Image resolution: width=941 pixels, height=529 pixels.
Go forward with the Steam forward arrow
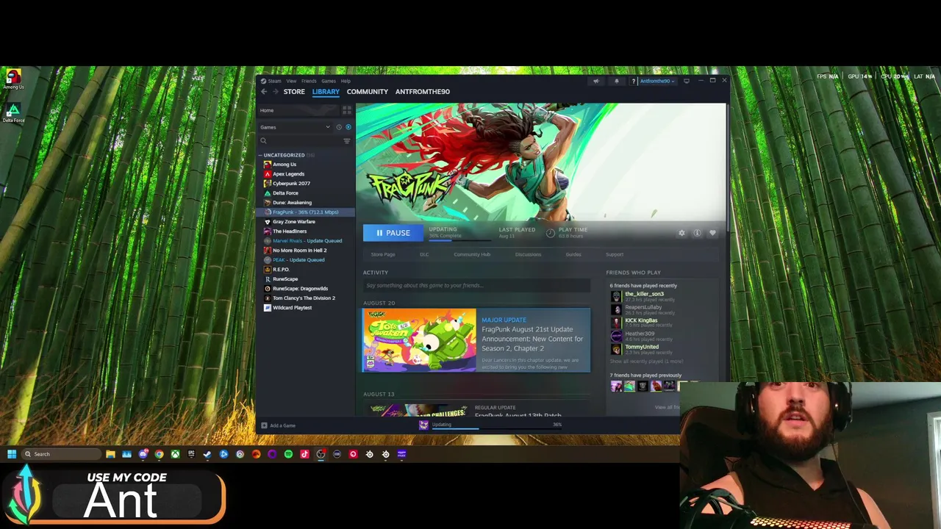(x=276, y=92)
